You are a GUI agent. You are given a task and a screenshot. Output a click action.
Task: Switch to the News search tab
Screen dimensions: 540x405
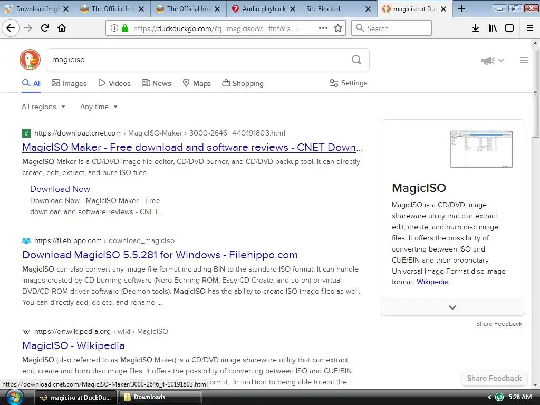tap(156, 83)
